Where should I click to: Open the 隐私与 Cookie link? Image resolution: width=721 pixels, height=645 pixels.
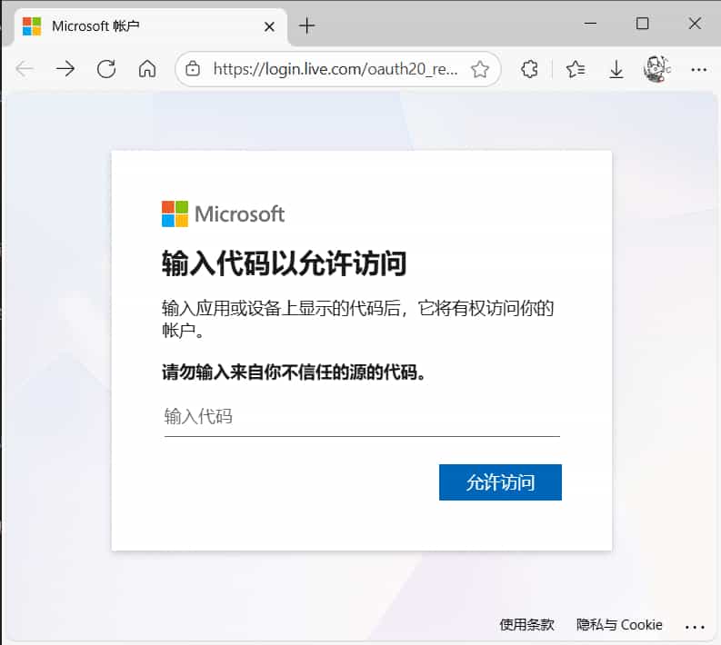(x=619, y=625)
